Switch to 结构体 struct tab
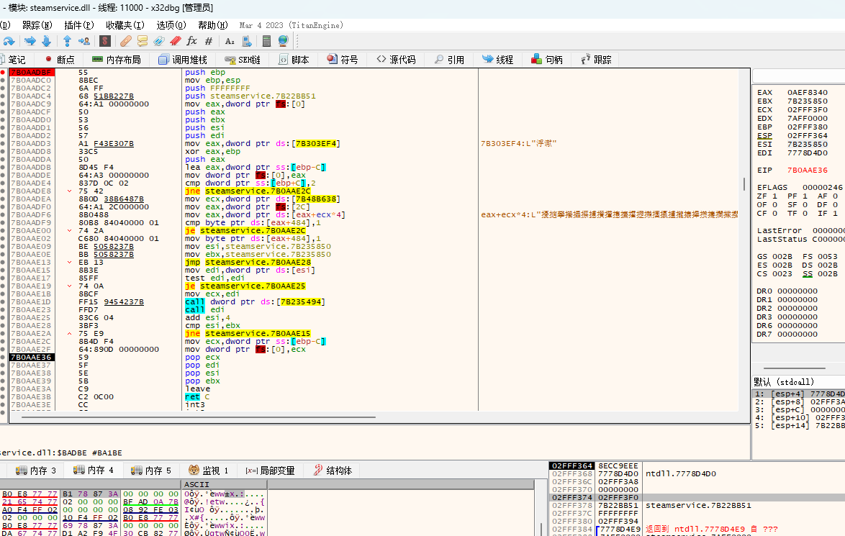 coord(333,471)
